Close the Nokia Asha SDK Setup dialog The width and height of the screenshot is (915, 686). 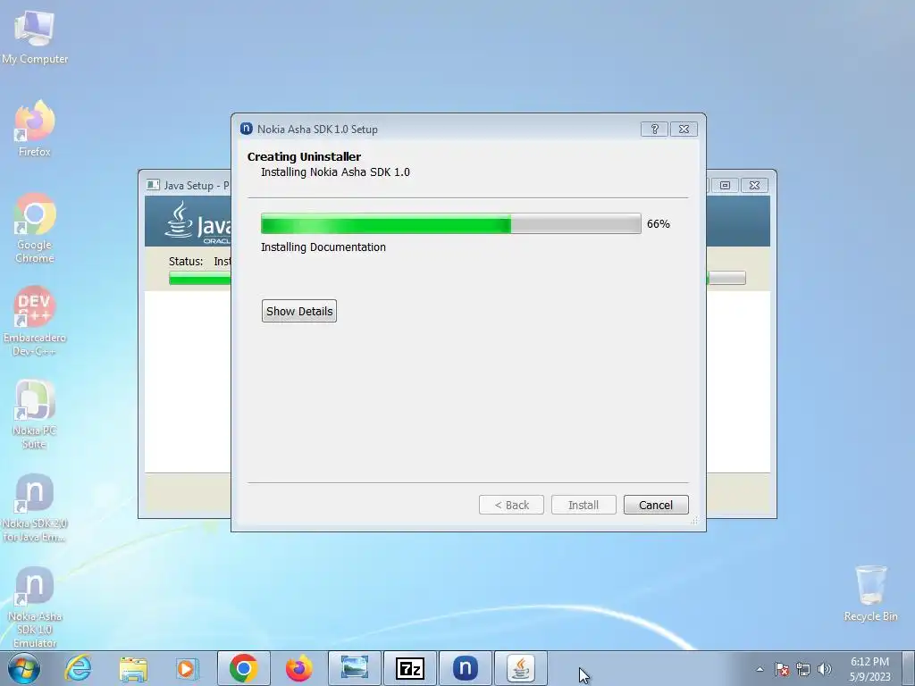pos(684,129)
